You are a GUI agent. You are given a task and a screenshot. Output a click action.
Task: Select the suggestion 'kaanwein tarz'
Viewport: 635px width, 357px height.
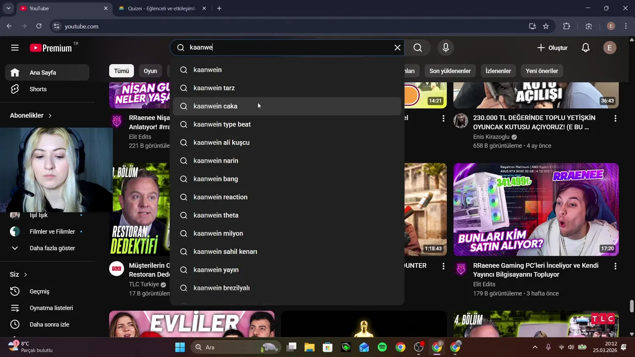click(x=287, y=88)
